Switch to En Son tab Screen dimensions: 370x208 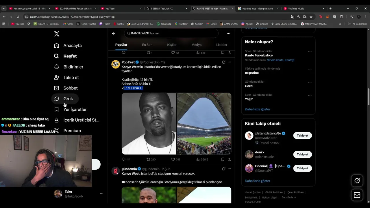(147, 45)
